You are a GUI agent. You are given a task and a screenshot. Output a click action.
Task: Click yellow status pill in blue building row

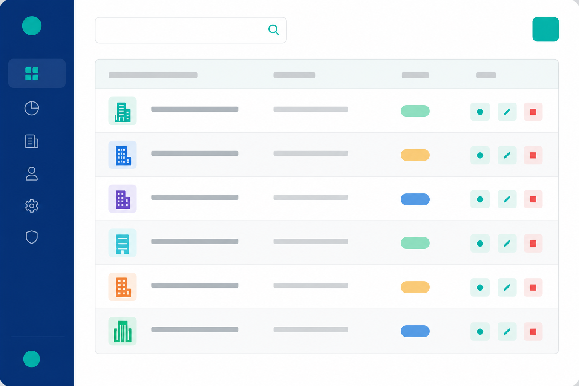tap(415, 155)
